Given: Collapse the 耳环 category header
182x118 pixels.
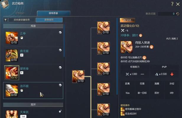Looking at the screenshot, I should coord(33,105).
